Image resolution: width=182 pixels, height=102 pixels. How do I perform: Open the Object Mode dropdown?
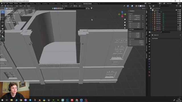click(10, 6)
